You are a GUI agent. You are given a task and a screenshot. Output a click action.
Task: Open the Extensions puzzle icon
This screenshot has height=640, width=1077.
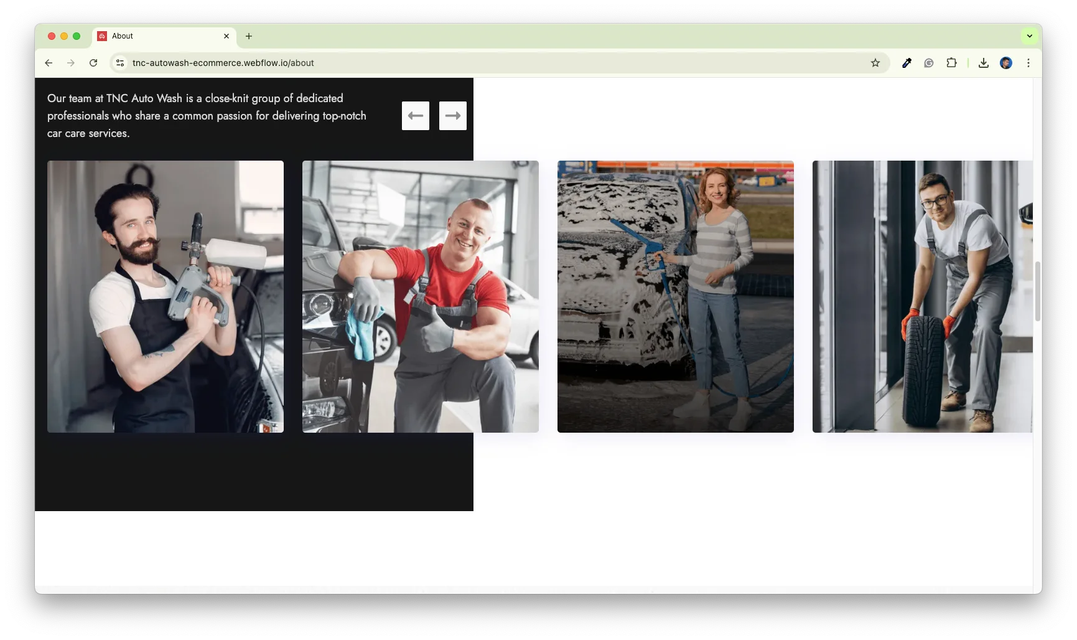coord(951,63)
